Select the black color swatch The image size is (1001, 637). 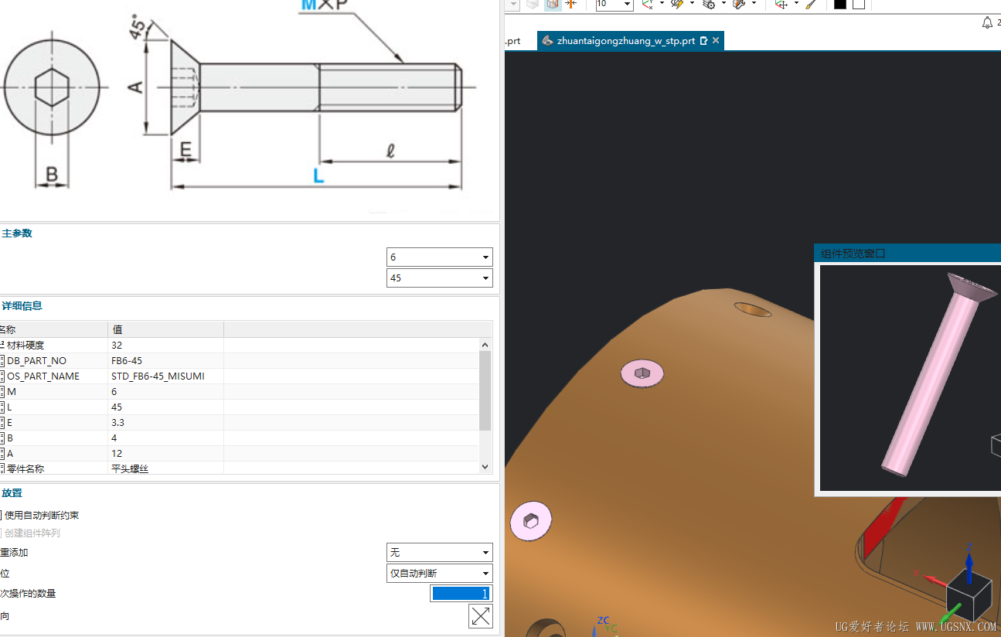(840, 5)
